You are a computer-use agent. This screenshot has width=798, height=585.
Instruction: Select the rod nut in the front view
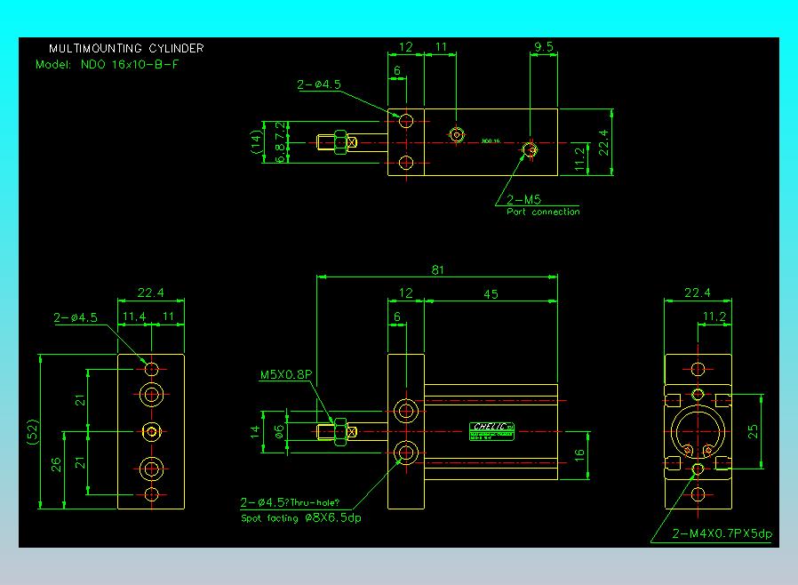(x=338, y=431)
